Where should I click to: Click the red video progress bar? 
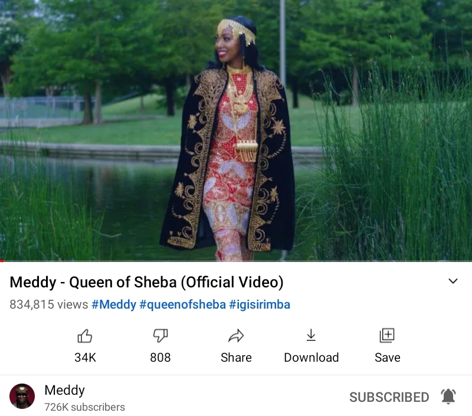click(x=236, y=261)
